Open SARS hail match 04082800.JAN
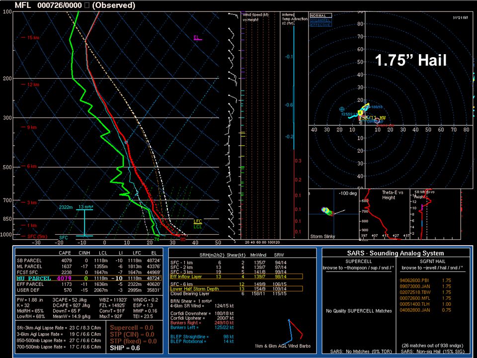This screenshot has height=358, width=477. [x=425, y=310]
